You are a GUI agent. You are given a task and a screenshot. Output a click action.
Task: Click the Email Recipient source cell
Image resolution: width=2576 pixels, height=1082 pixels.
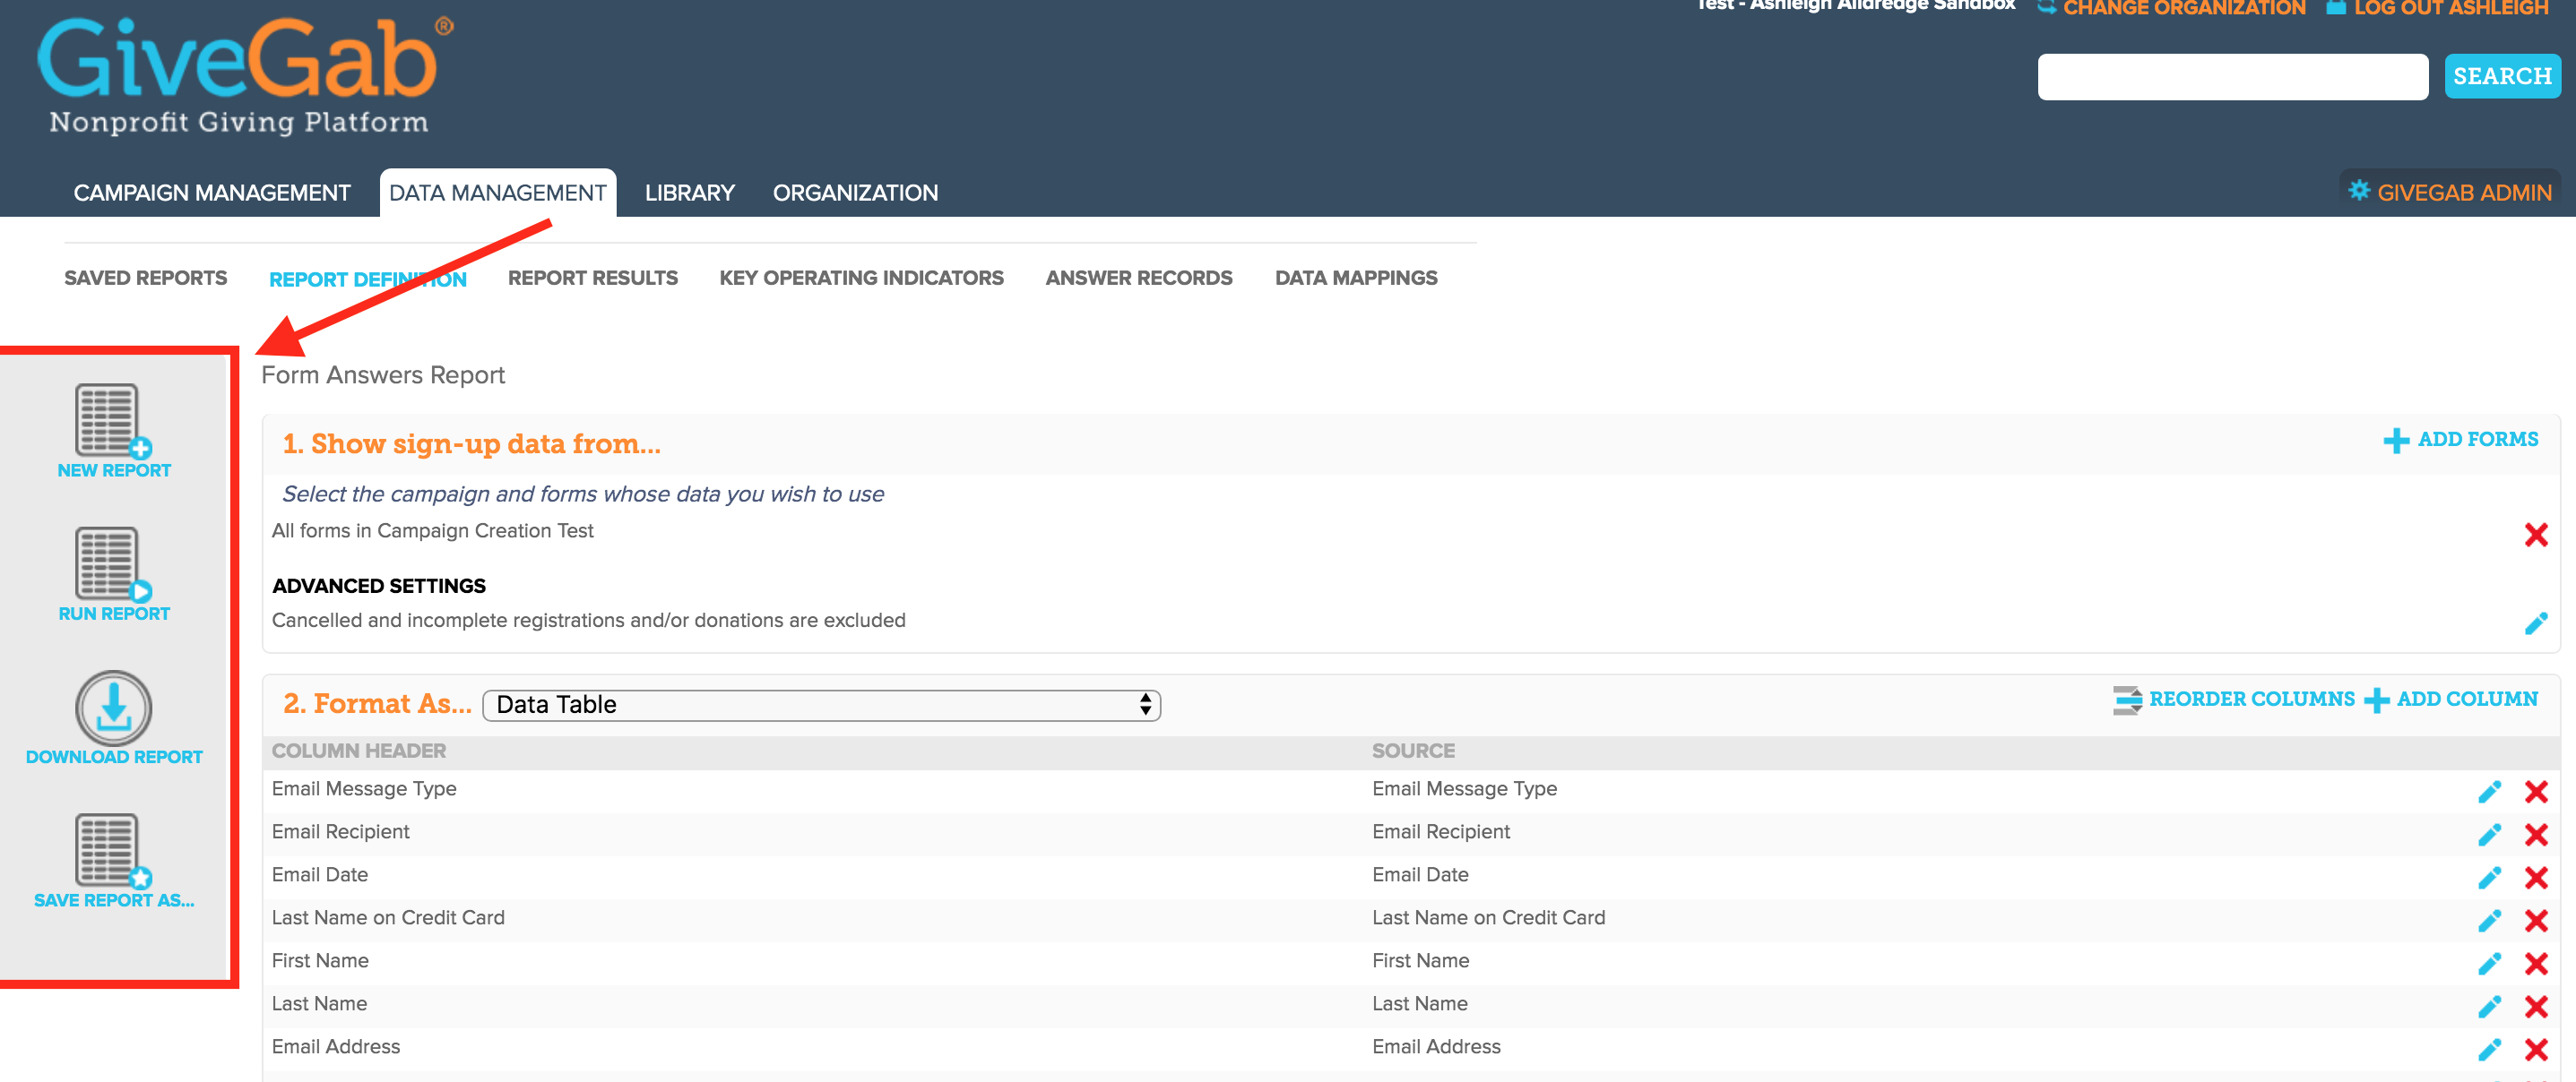coord(1441,832)
